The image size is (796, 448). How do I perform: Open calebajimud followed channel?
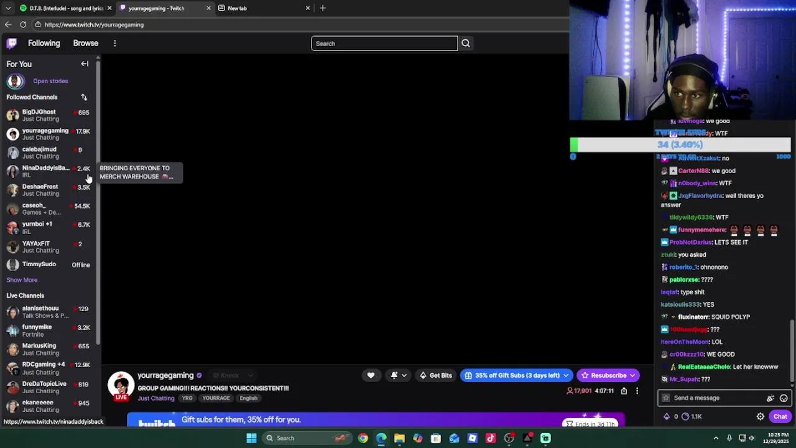49,152
